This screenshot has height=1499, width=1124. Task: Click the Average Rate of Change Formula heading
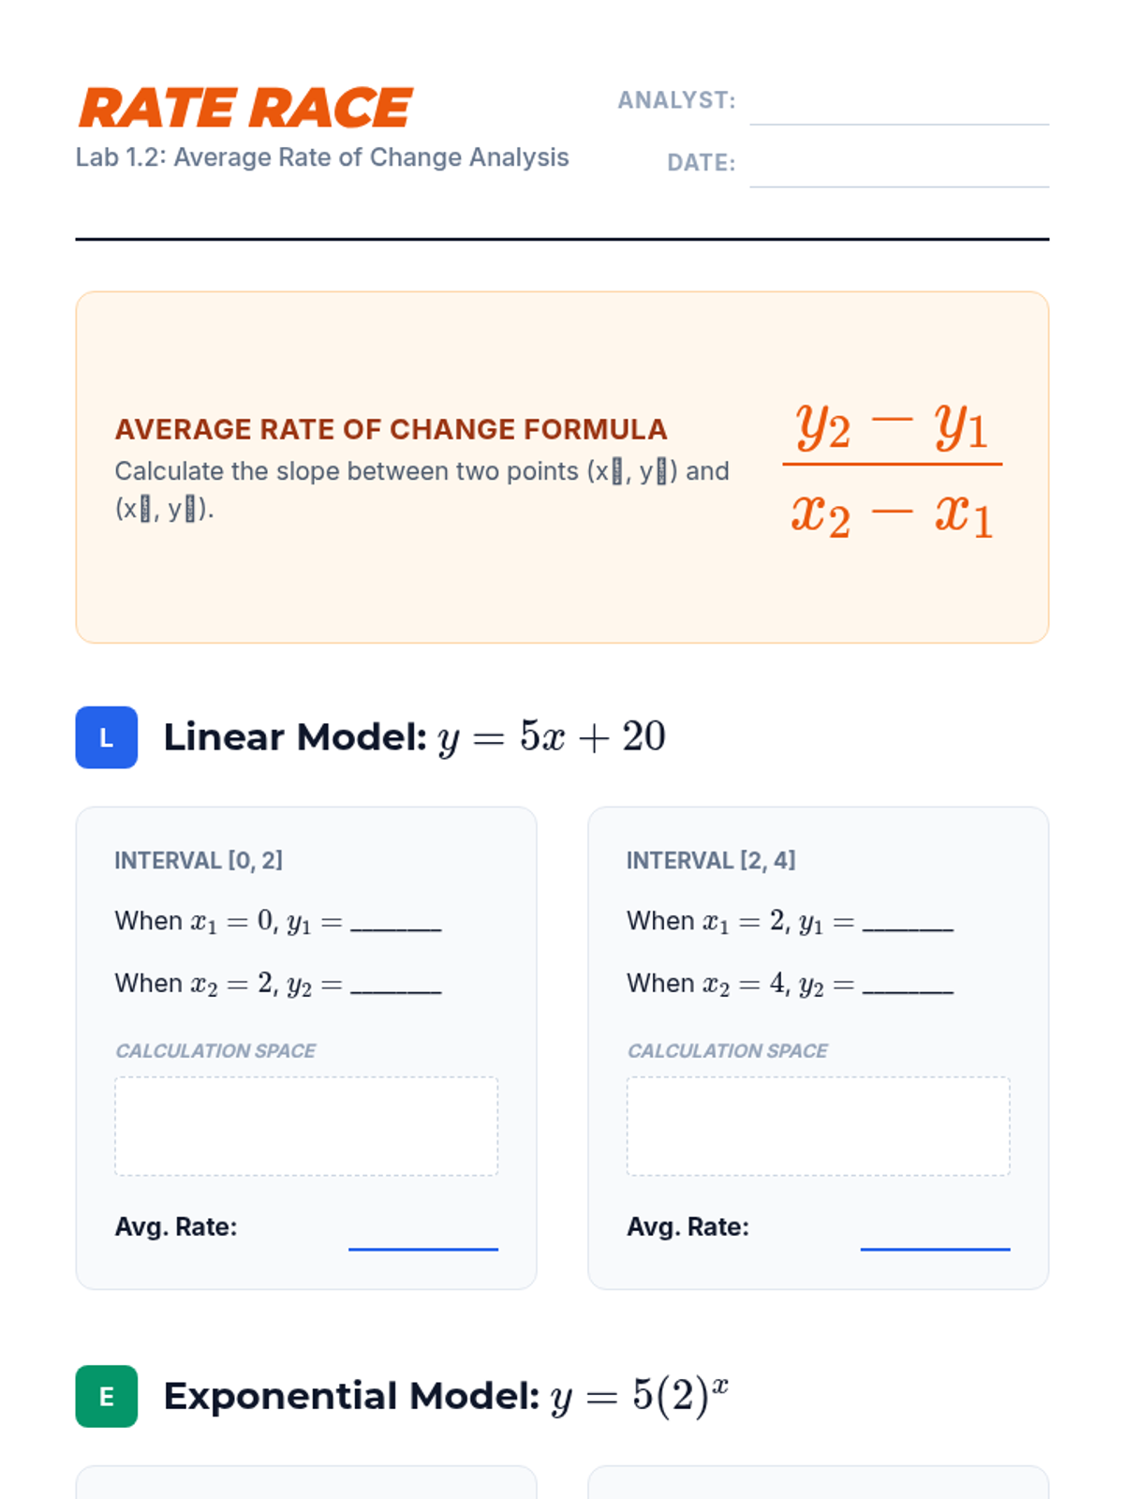[391, 429]
